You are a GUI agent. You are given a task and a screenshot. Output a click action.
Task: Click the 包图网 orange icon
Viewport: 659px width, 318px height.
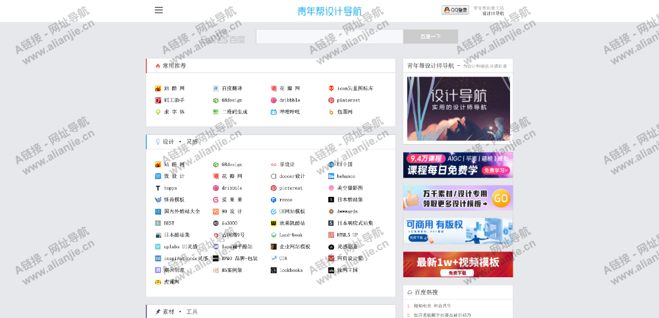(x=331, y=112)
